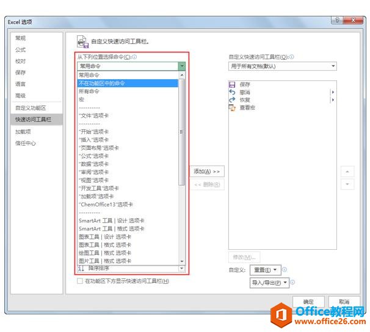The height and width of the screenshot is (332, 370).
Task: Select "ChemOffice13"选项卡 option
Action: pyautogui.click(x=128, y=205)
